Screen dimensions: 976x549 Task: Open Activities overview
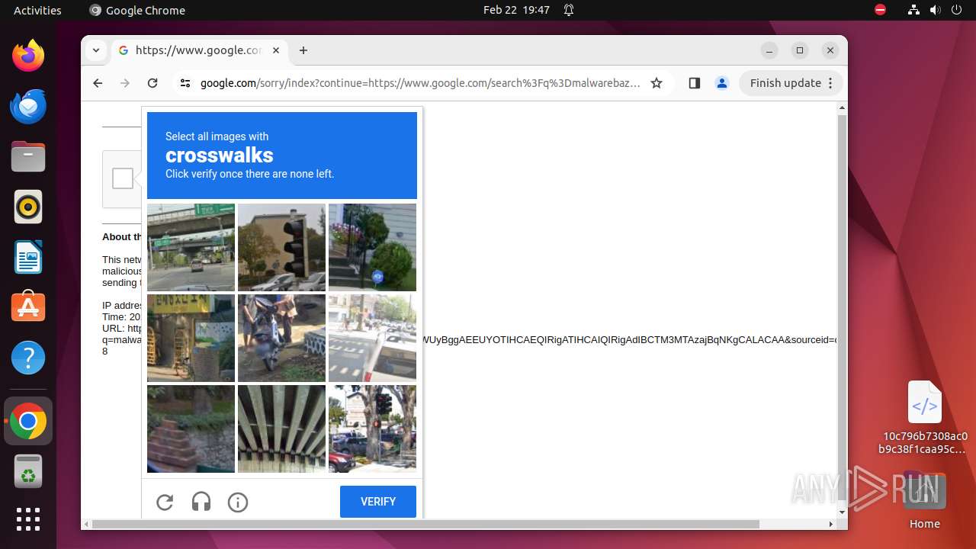pyautogui.click(x=37, y=10)
